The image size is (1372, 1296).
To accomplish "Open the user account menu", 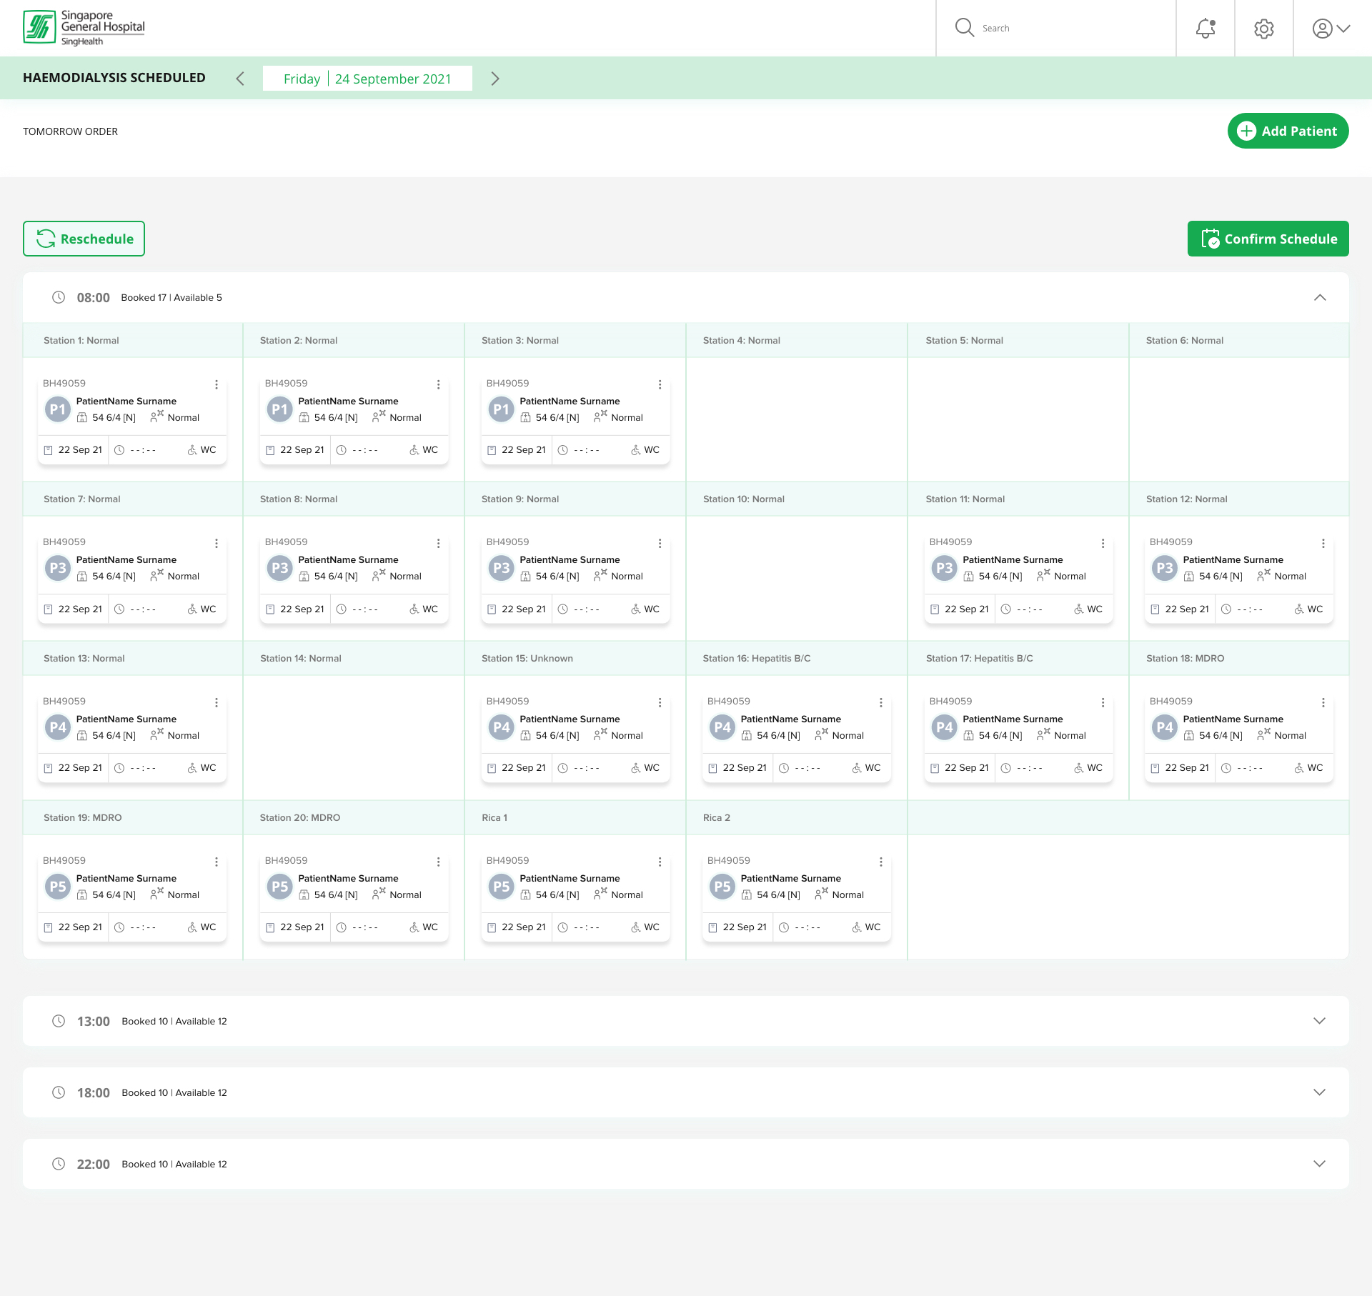I will (1331, 29).
